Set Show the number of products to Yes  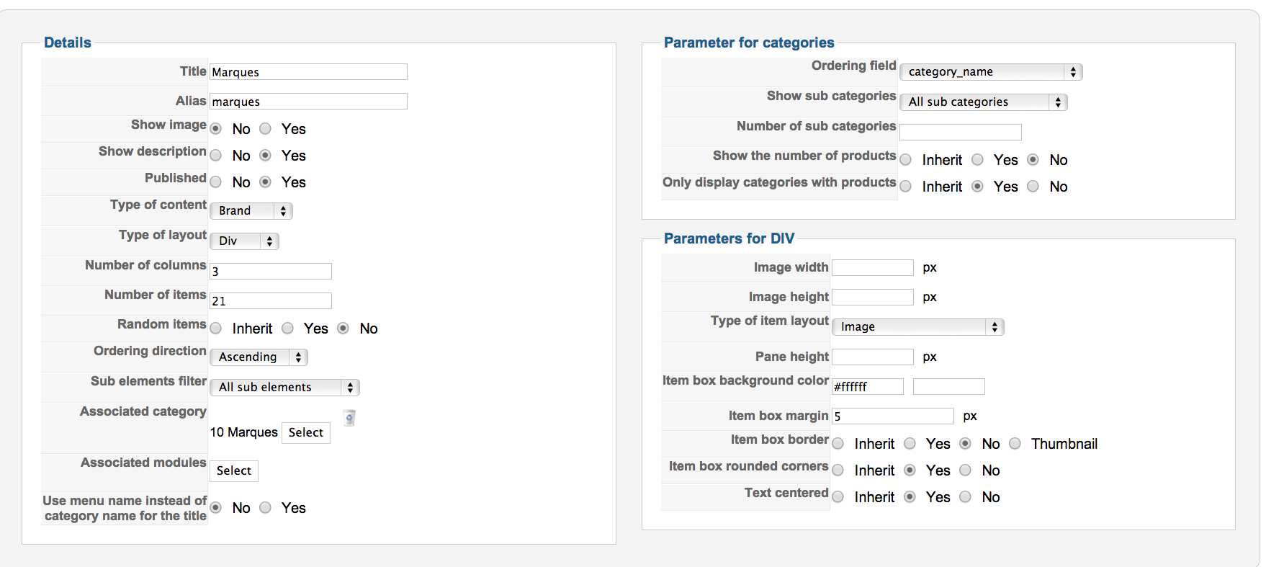pyautogui.click(x=978, y=160)
